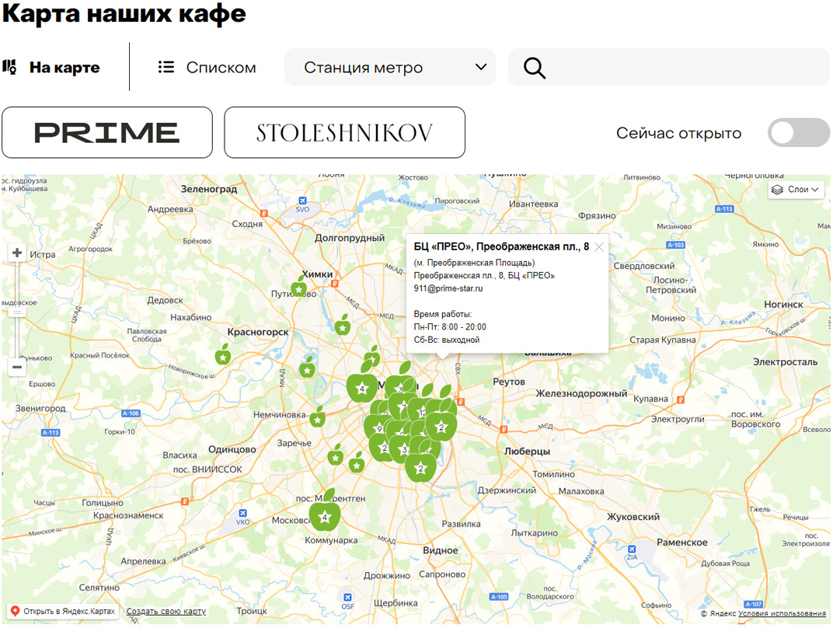This screenshot has width=833, height=628.
Task: Click the map zoom slider handle
Action: 17,312
